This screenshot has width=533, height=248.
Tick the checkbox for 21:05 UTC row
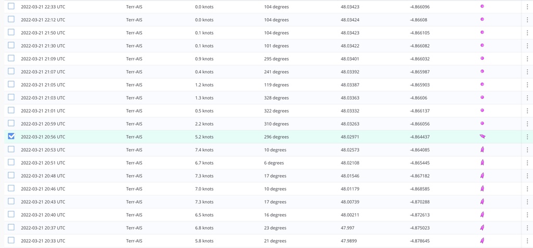pos(11,84)
